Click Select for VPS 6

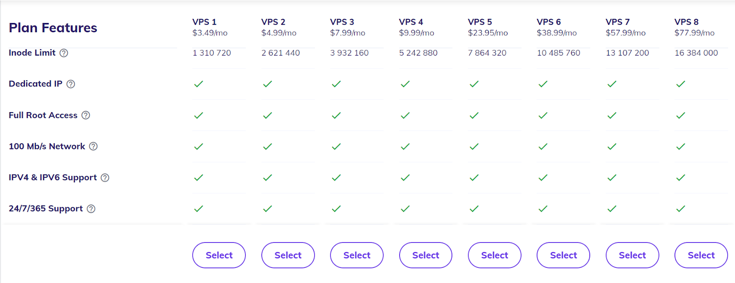pos(564,255)
